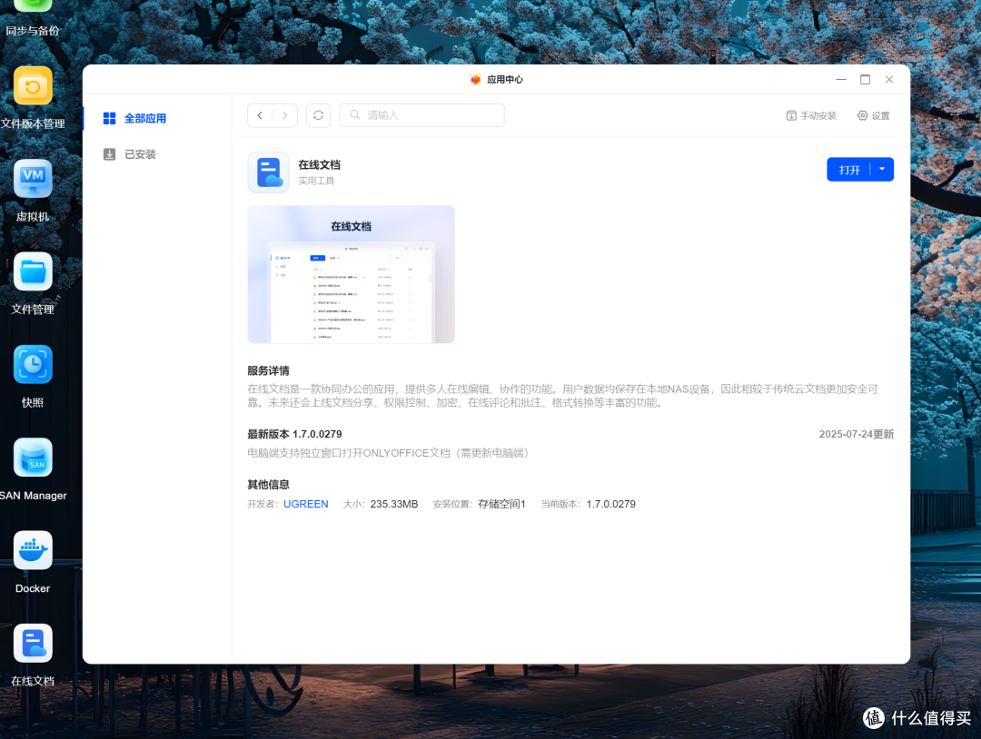Click the ONLYOFFICE update note text
This screenshot has height=739, width=981.
(388, 453)
